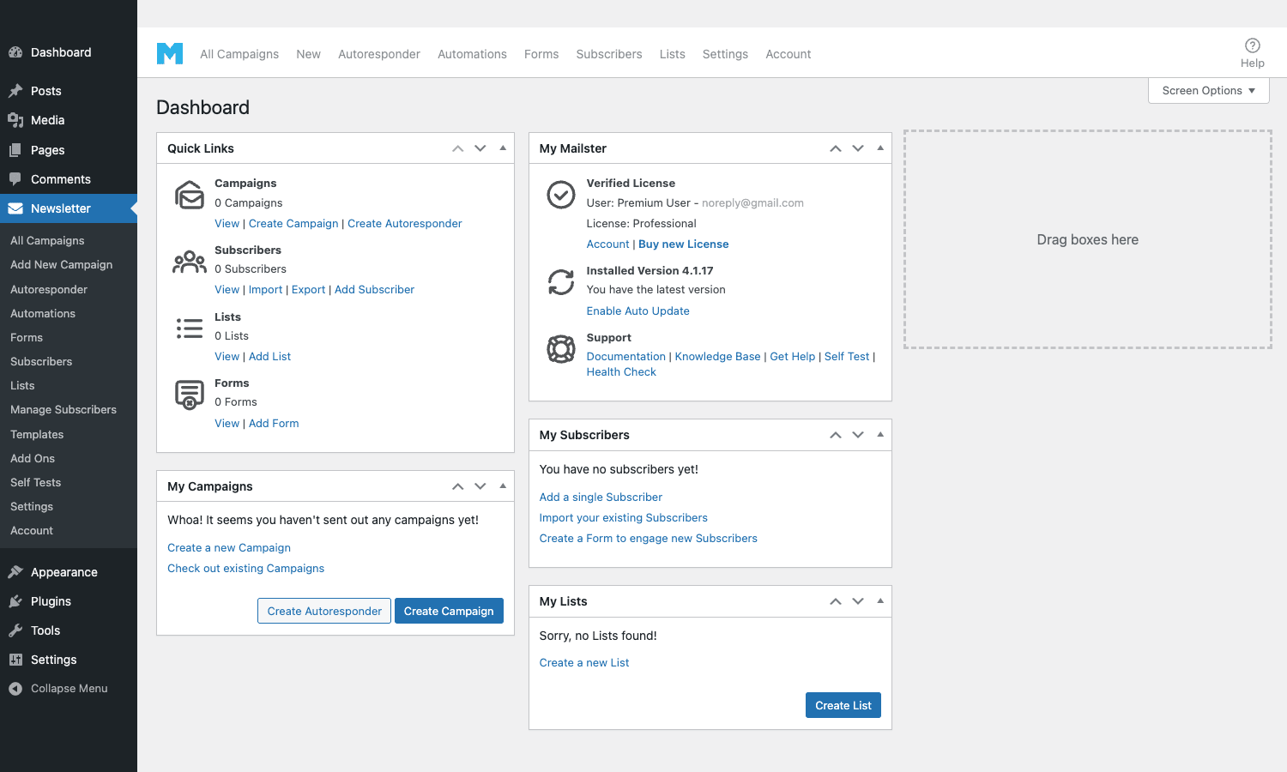Click Check out existing Campaigns link

pyautogui.click(x=246, y=569)
